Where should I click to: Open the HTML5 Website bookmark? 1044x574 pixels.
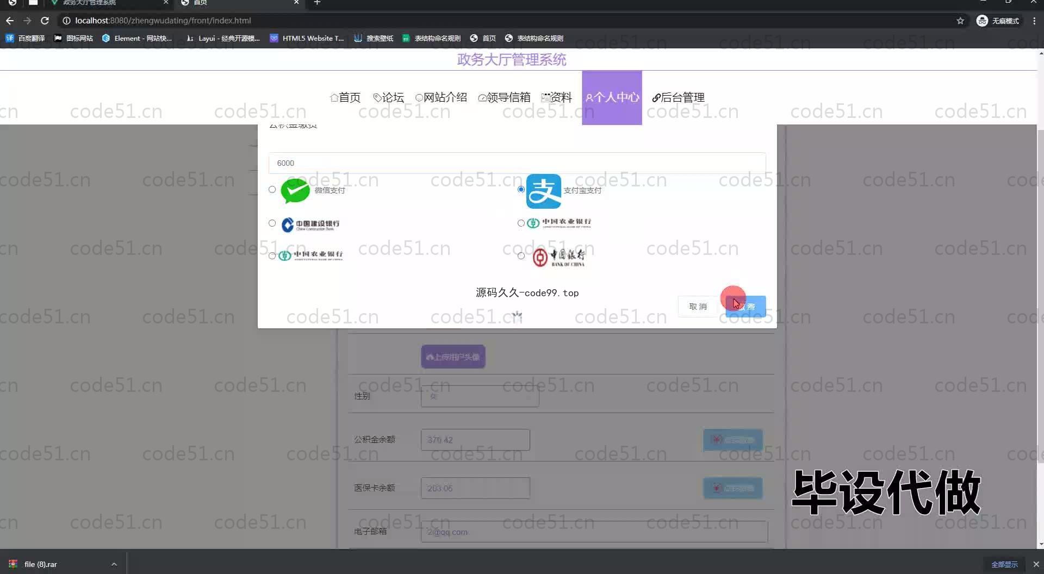307,38
